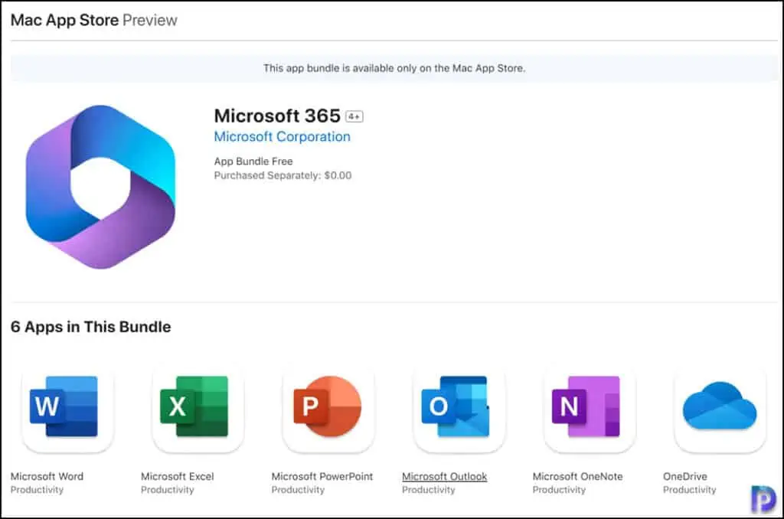This screenshot has width=784, height=519.
Task: Click the Microsoft PowerPoint app name
Action: click(x=322, y=476)
